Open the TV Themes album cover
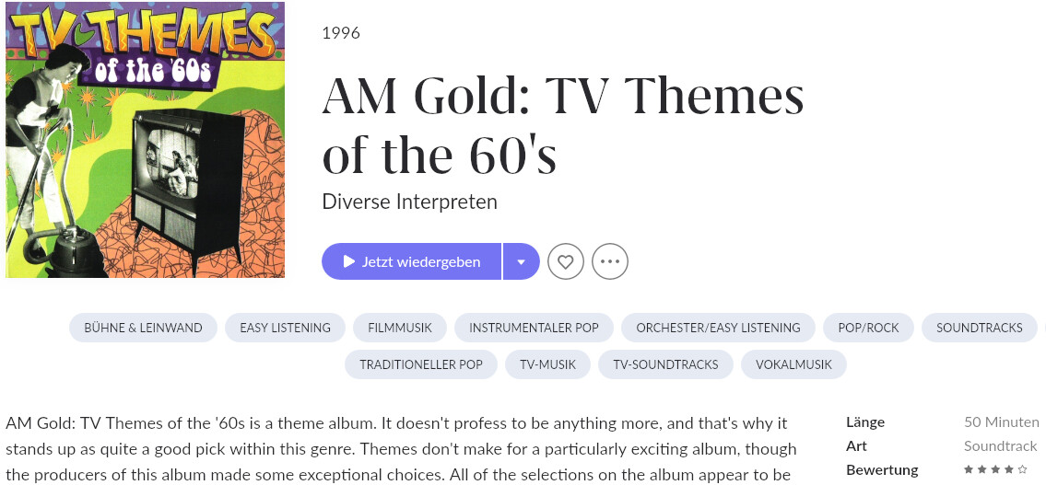 point(146,140)
